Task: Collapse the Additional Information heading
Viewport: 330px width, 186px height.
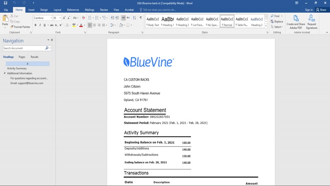Action: click(x=5, y=73)
